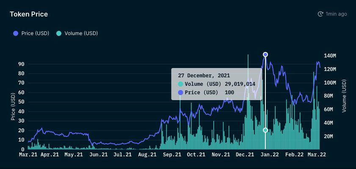Click the Price (USD) legend label

tap(35, 33)
